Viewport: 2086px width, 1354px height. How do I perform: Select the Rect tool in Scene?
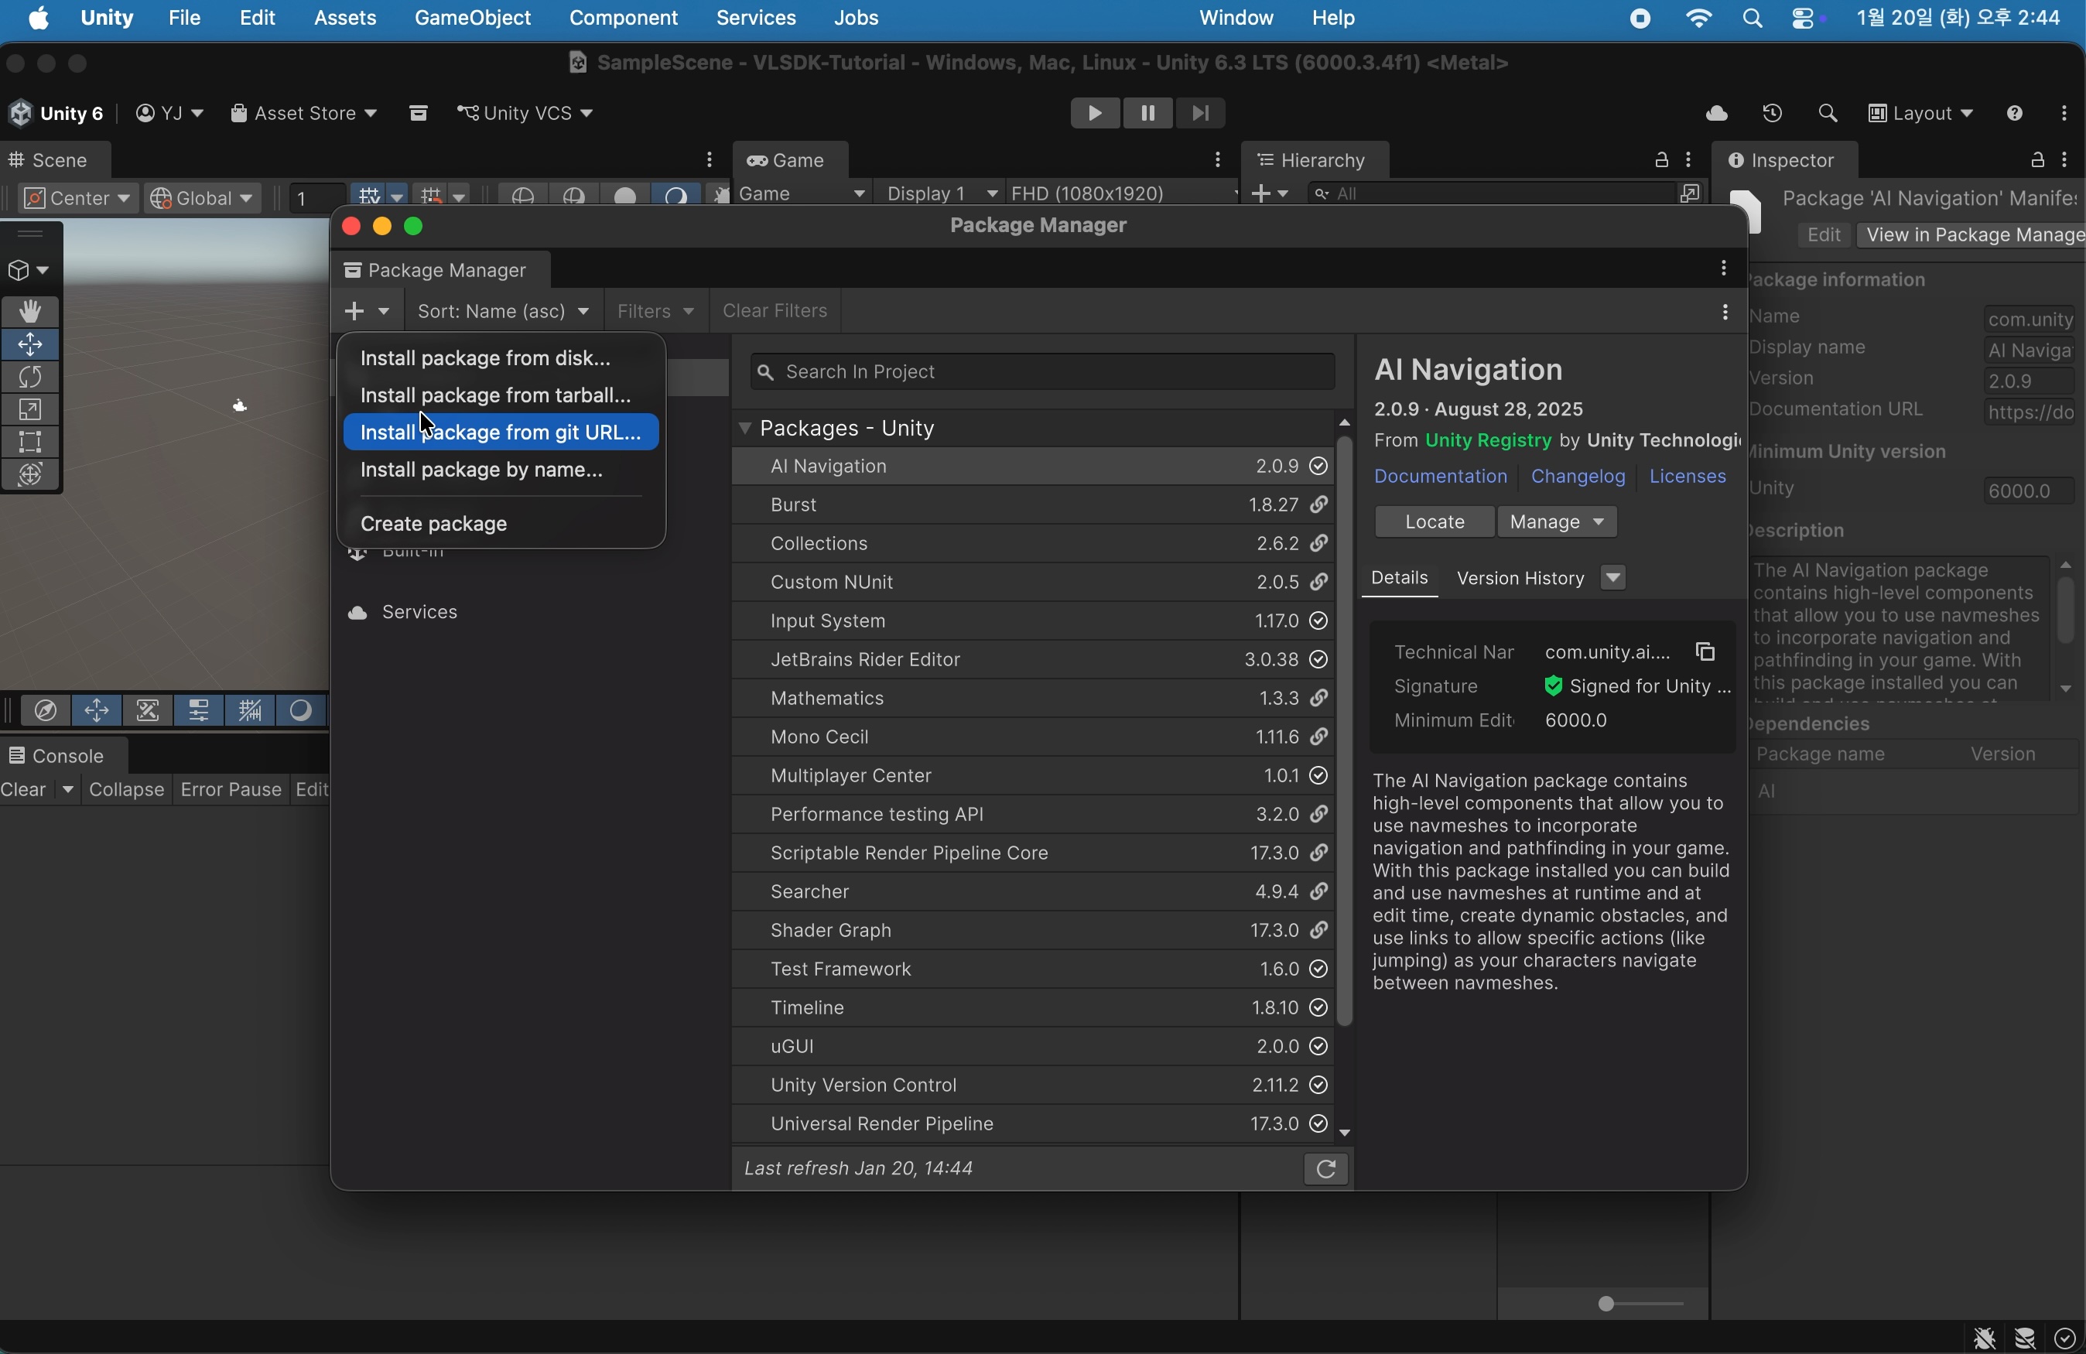(x=31, y=443)
